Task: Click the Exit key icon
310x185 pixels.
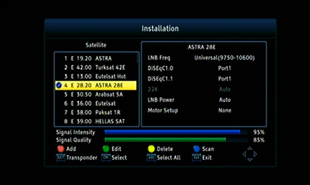Action: tap(197, 157)
